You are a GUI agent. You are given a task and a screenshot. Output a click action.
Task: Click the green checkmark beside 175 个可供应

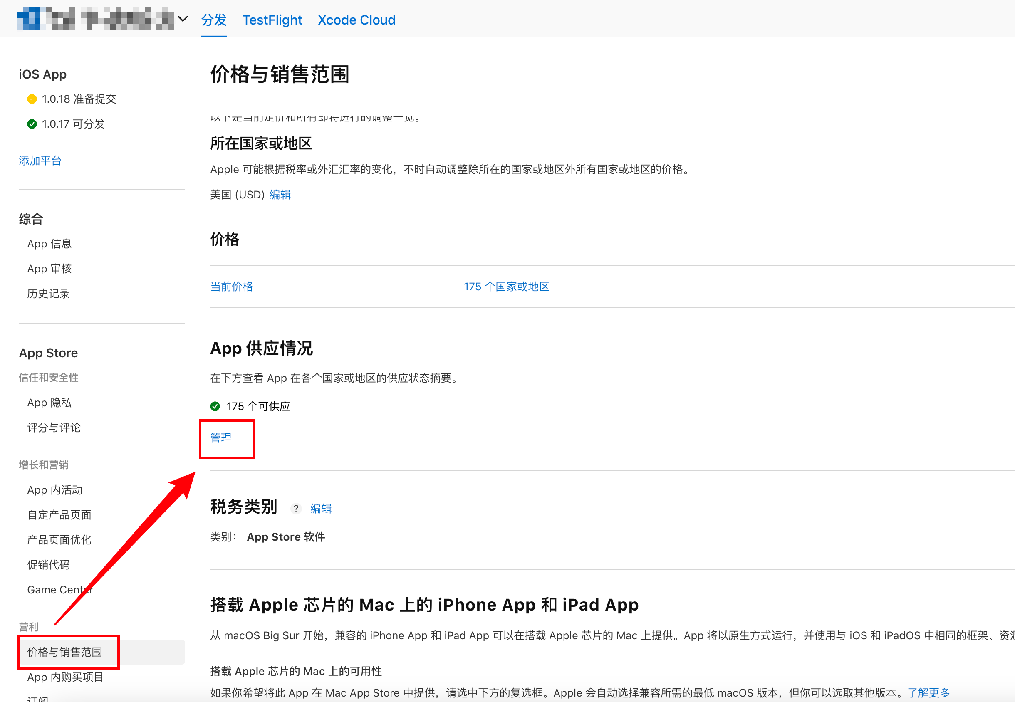click(215, 406)
